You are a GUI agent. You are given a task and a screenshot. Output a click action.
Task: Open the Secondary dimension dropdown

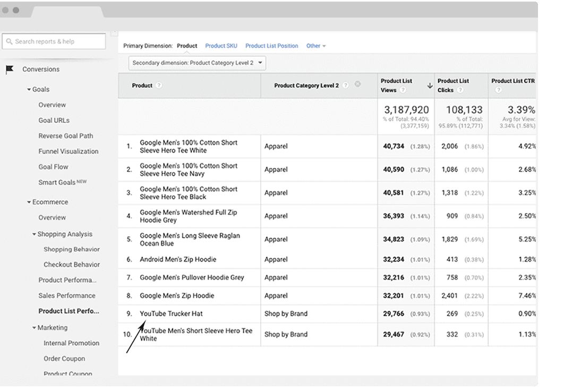197,63
